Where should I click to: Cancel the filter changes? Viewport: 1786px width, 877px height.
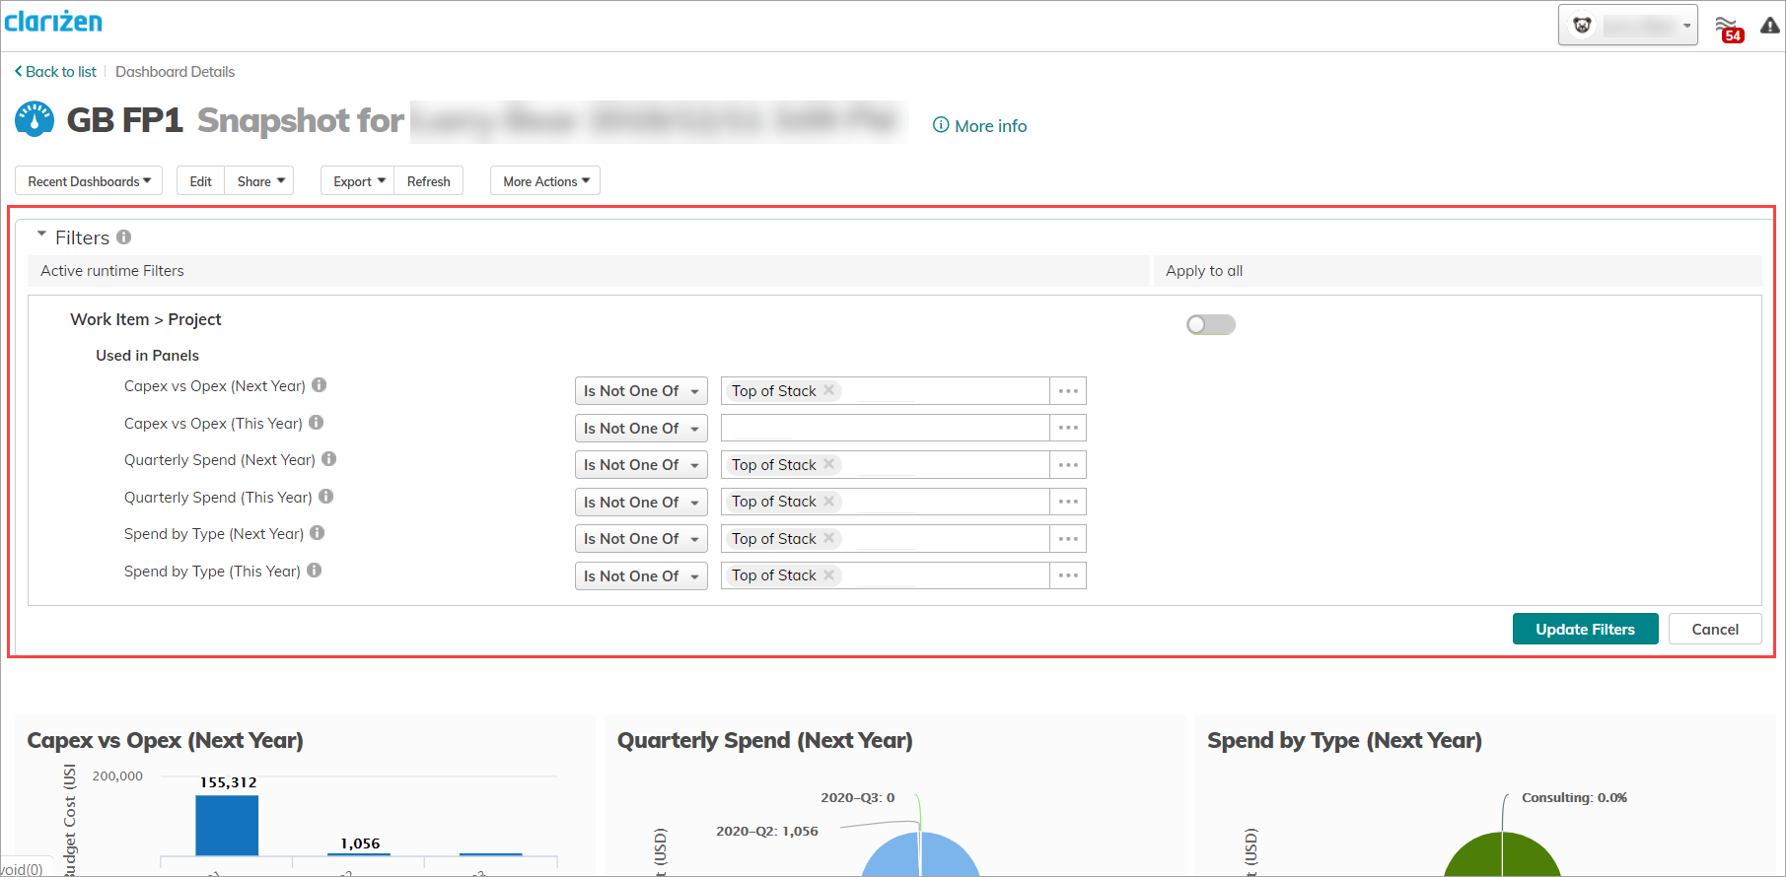click(1715, 629)
